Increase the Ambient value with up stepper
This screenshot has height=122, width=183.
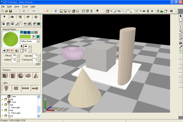pos(18,59)
